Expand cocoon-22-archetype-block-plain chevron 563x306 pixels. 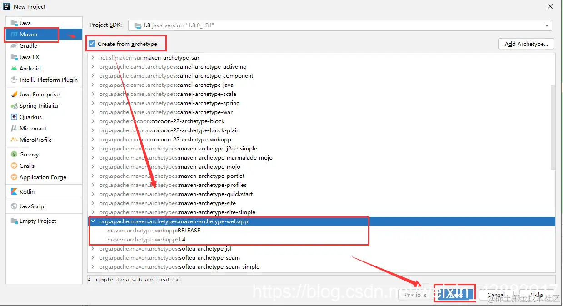[x=93, y=130]
